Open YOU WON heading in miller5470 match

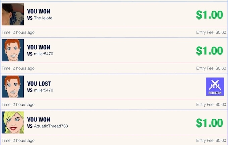[x=39, y=47]
